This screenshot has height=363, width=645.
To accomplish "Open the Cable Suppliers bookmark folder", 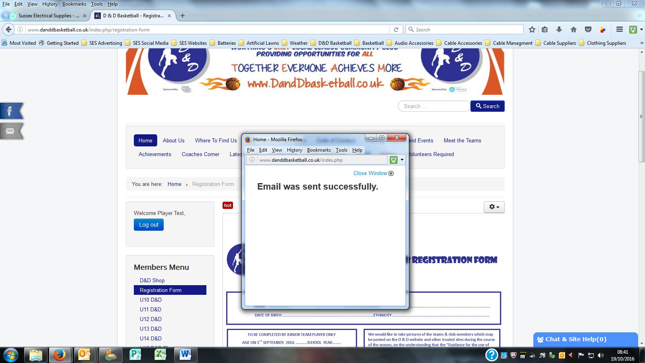I will [556, 43].
